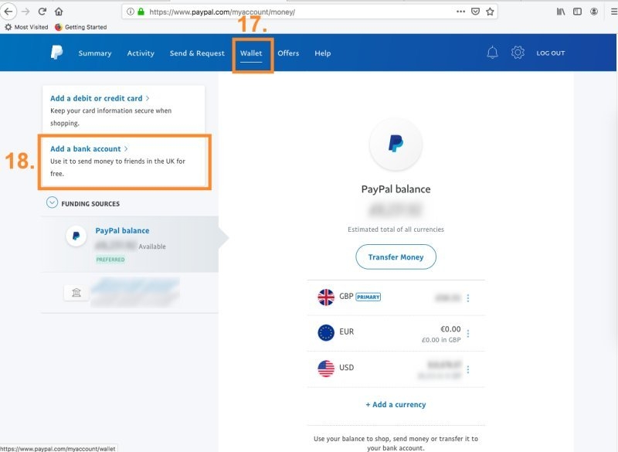618x452 pixels.
Task: Click the bank building icon in funding sources
Action: click(76, 292)
